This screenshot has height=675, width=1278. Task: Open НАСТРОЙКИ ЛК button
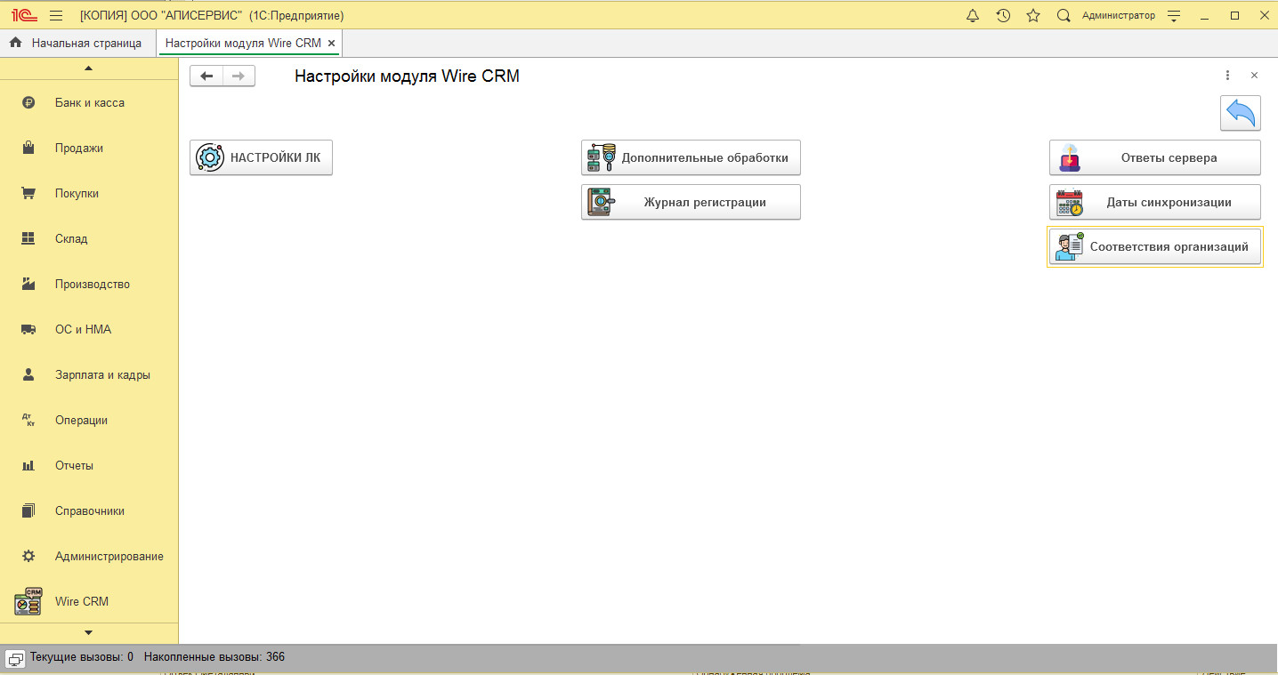click(261, 157)
